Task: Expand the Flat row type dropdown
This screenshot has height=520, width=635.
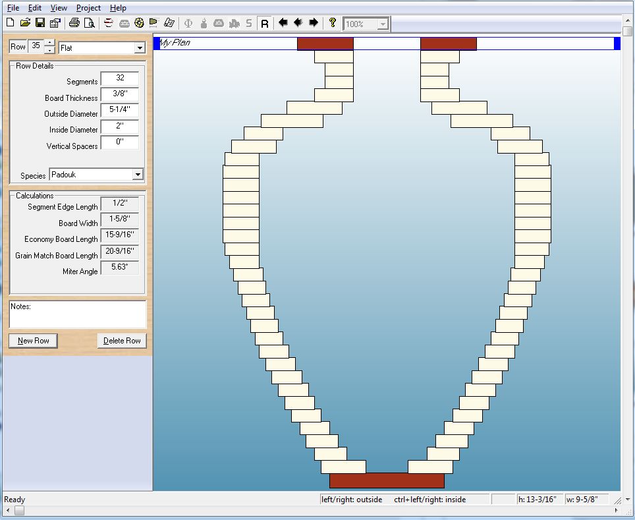Action: 139,48
